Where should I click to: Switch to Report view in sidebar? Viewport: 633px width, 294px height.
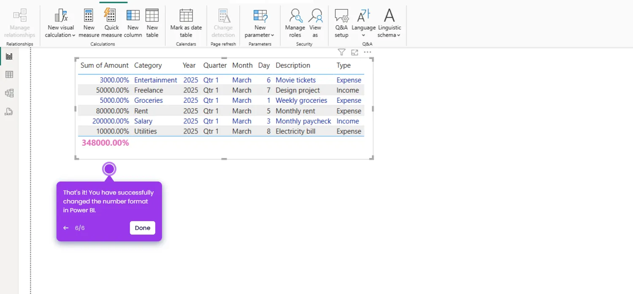coord(9,56)
